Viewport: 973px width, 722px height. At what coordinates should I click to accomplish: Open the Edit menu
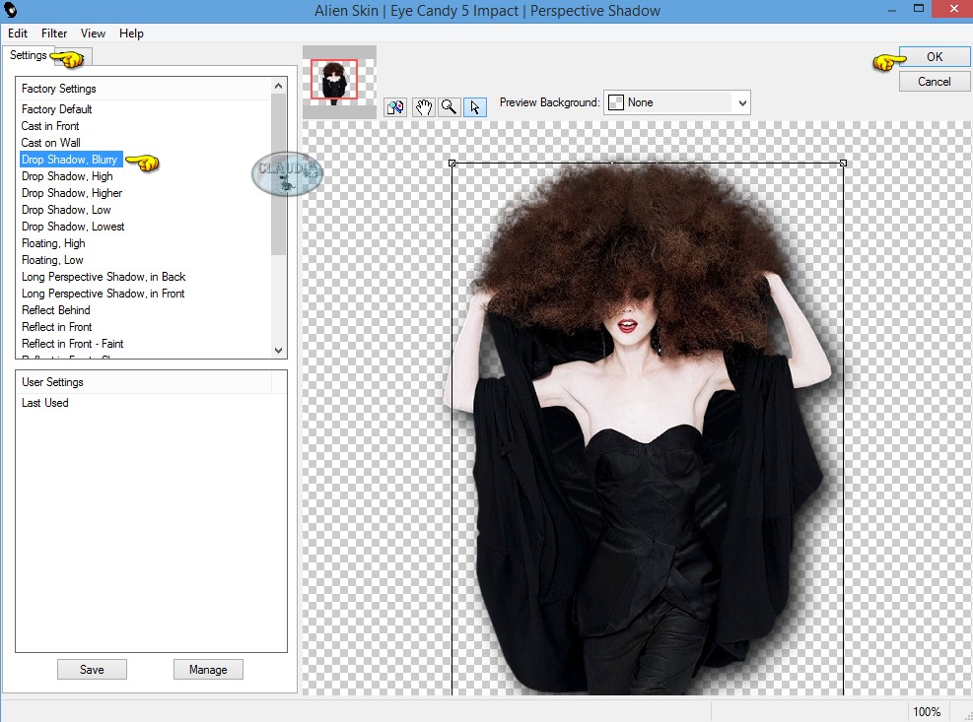[x=18, y=33]
